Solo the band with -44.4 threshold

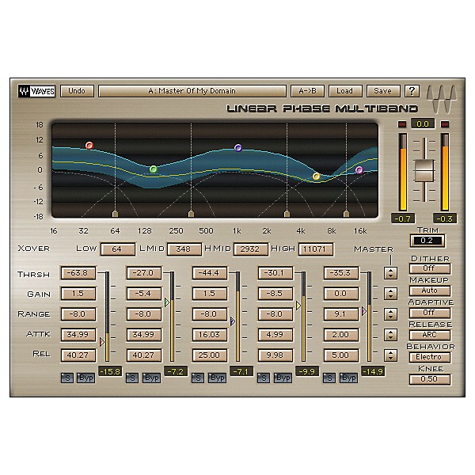pyautogui.click(x=198, y=378)
